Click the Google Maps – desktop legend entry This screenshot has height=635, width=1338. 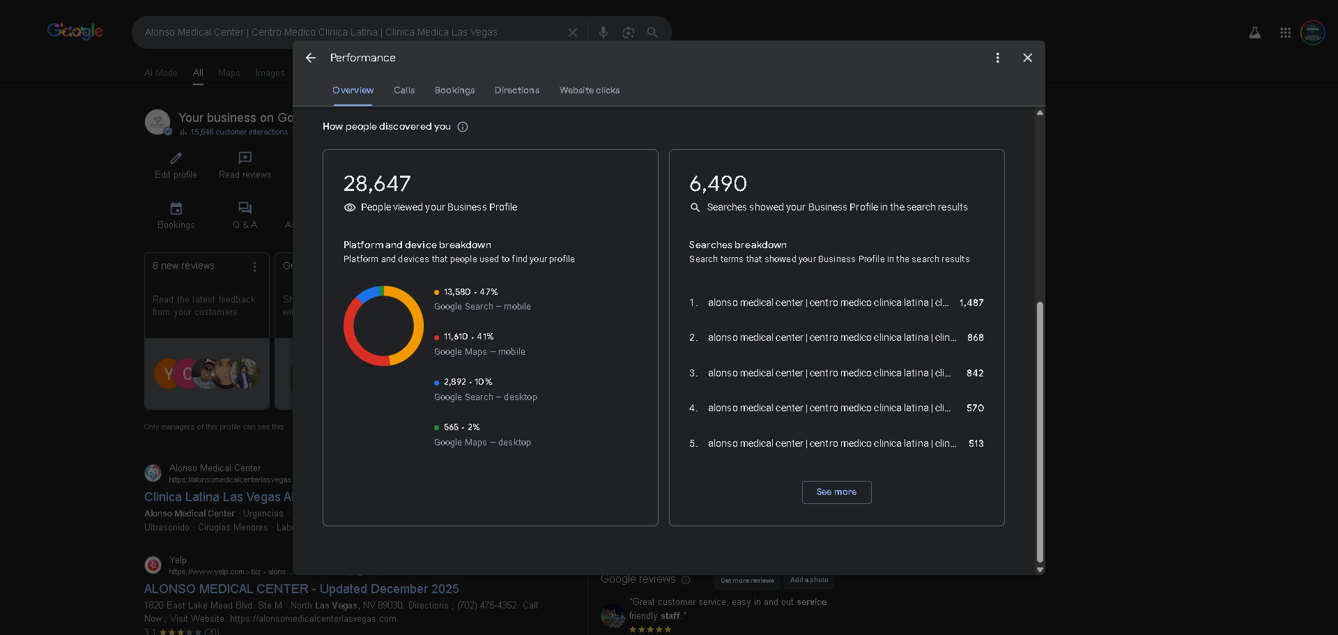(482, 435)
